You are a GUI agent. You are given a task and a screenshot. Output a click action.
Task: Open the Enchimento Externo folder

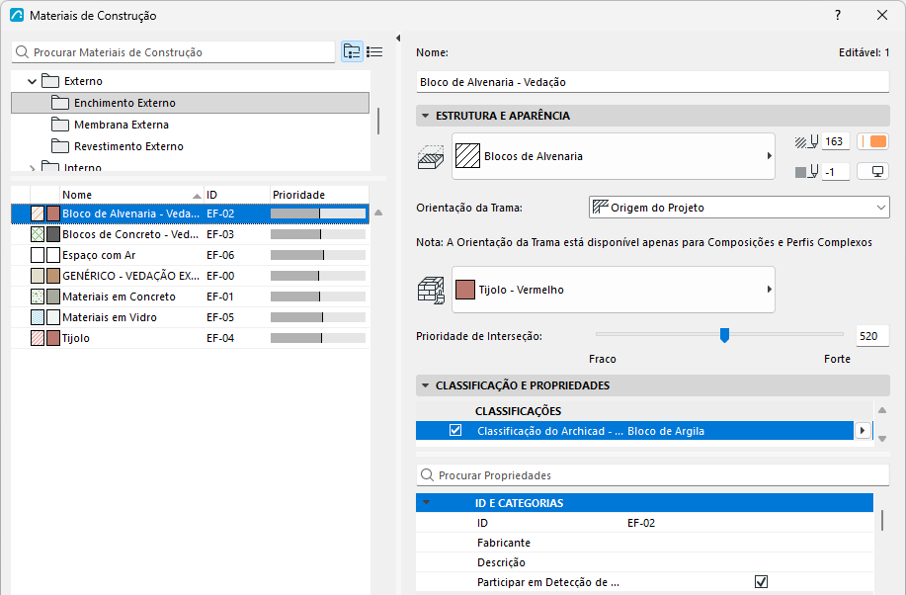pos(190,103)
